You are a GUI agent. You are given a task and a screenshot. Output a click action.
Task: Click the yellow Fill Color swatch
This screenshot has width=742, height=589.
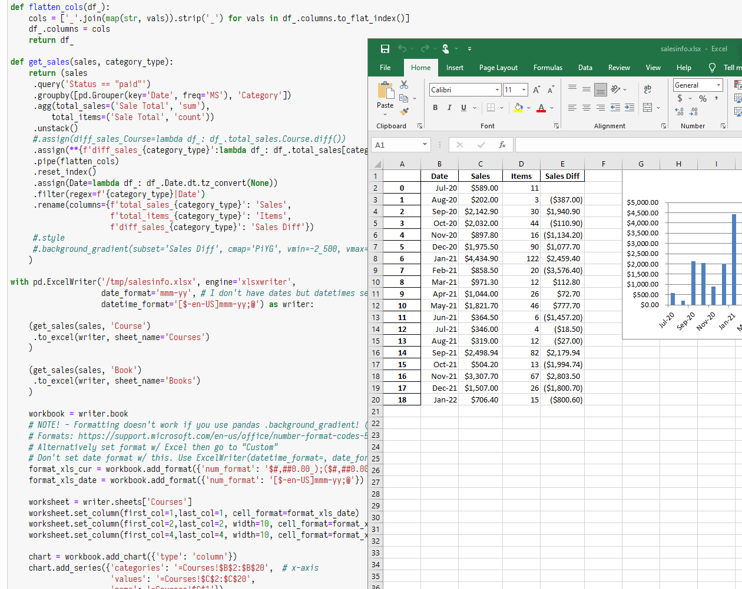pos(518,108)
